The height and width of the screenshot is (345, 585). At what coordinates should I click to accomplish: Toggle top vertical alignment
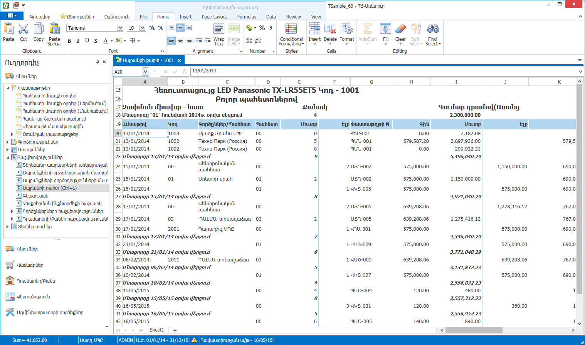171,28
